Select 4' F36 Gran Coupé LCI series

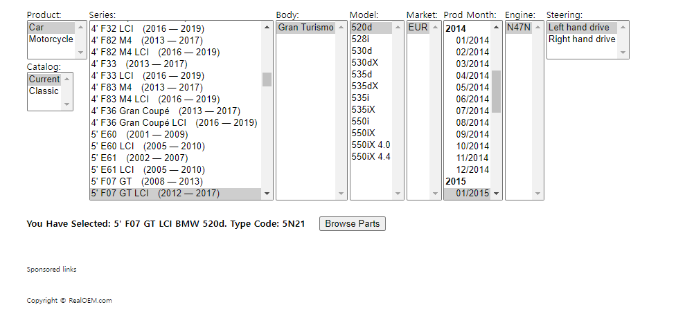click(175, 122)
